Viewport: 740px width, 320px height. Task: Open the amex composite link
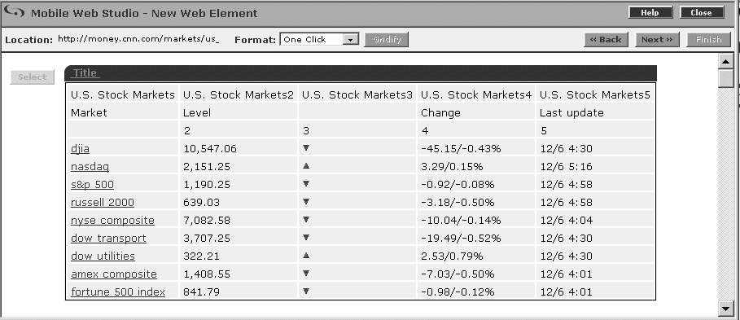coord(114,274)
